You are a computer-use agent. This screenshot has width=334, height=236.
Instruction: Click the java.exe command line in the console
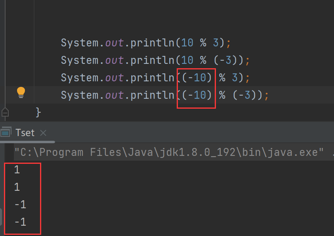point(169,152)
